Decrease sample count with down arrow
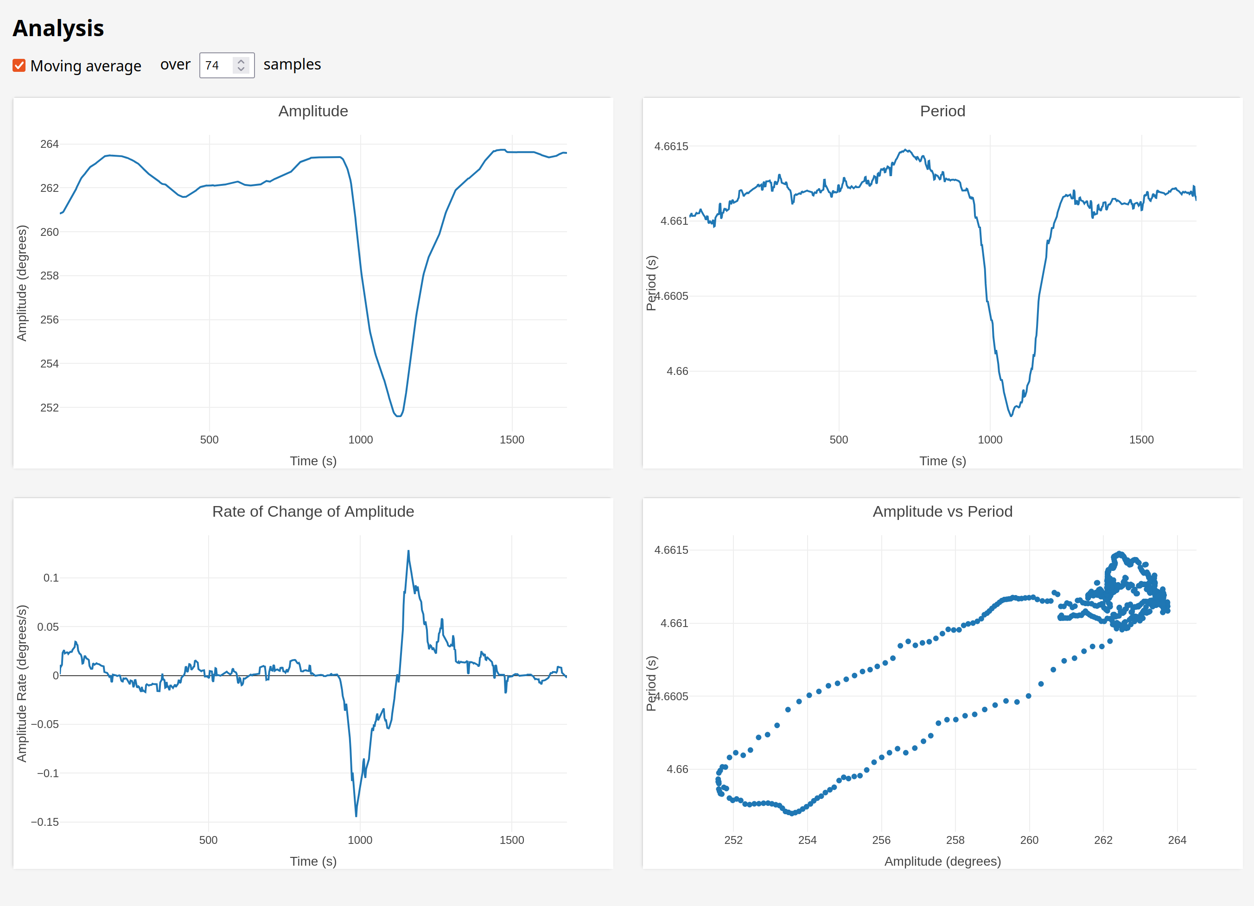This screenshot has width=1254, height=906. tap(241, 69)
